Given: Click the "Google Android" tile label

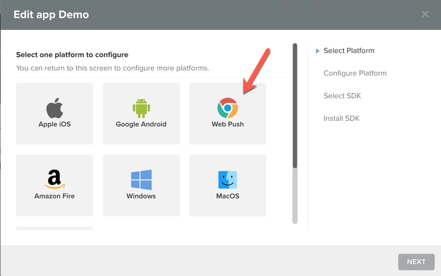Looking at the screenshot, I should [x=141, y=124].
